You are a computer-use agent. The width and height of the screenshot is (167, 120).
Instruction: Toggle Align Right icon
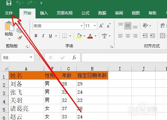tap(135, 36)
